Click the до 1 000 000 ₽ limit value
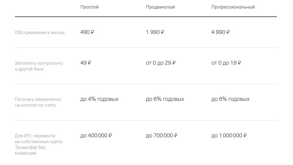The height and width of the screenshot is (165, 293). [229, 136]
